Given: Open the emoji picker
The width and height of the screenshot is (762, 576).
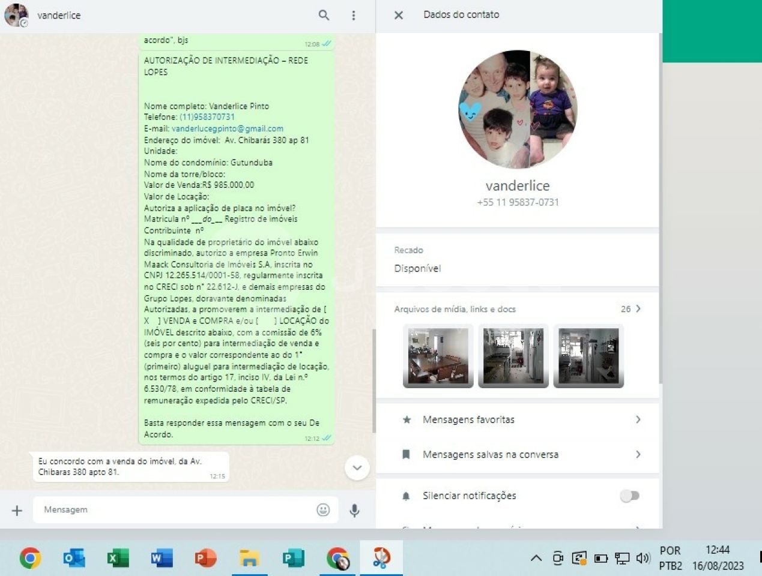Looking at the screenshot, I should pos(323,509).
